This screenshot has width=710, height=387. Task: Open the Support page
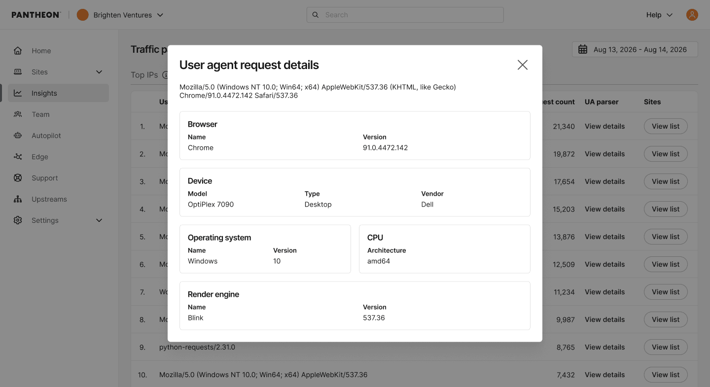coord(58,178)
